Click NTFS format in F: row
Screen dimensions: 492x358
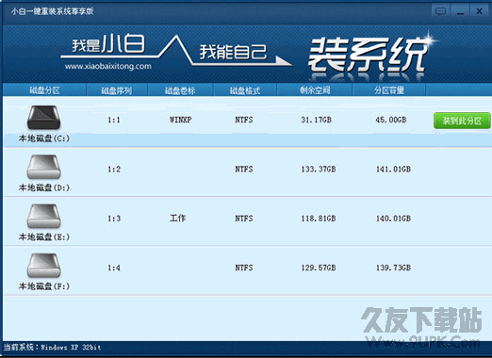pos(244,268)
